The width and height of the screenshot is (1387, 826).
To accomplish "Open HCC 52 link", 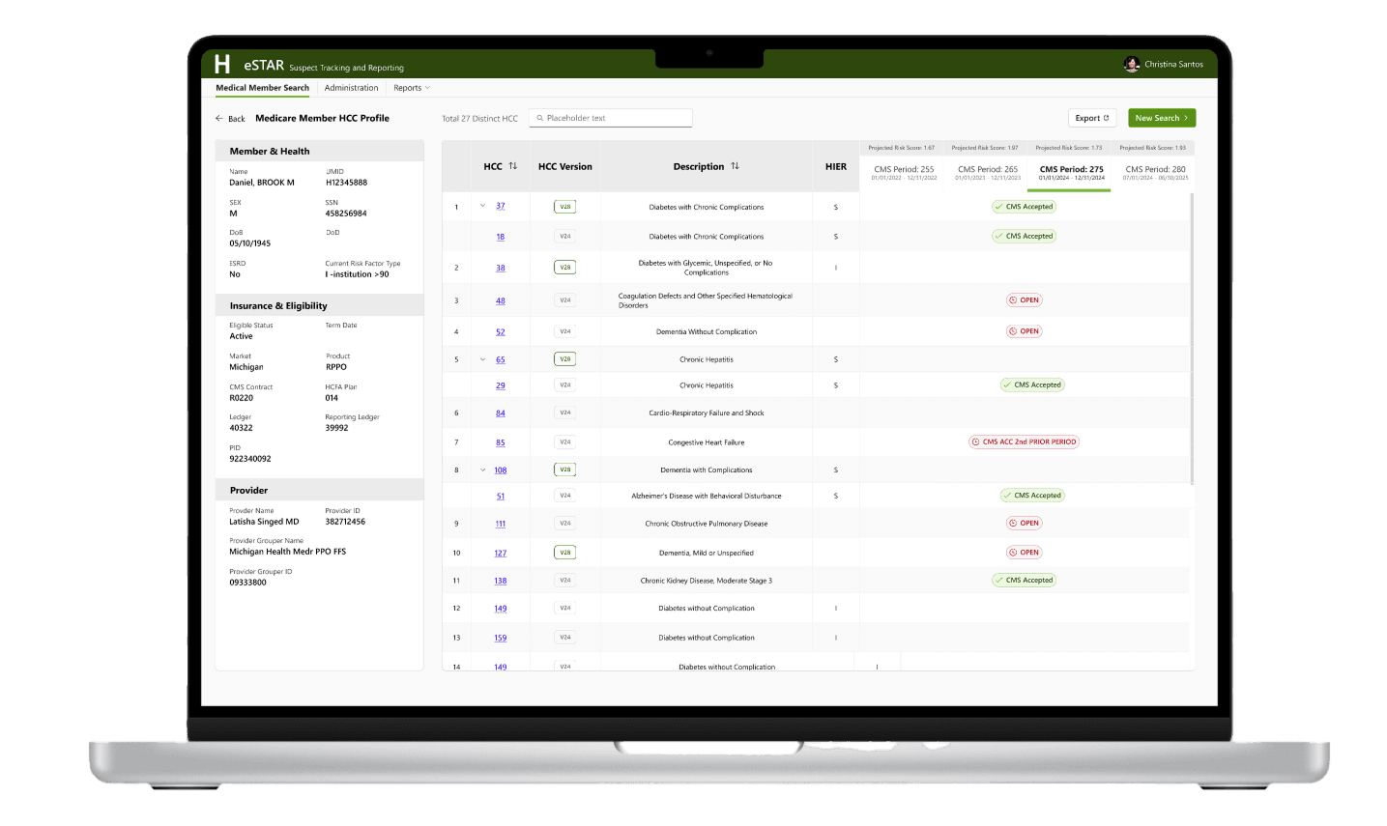I will (501, 331).
